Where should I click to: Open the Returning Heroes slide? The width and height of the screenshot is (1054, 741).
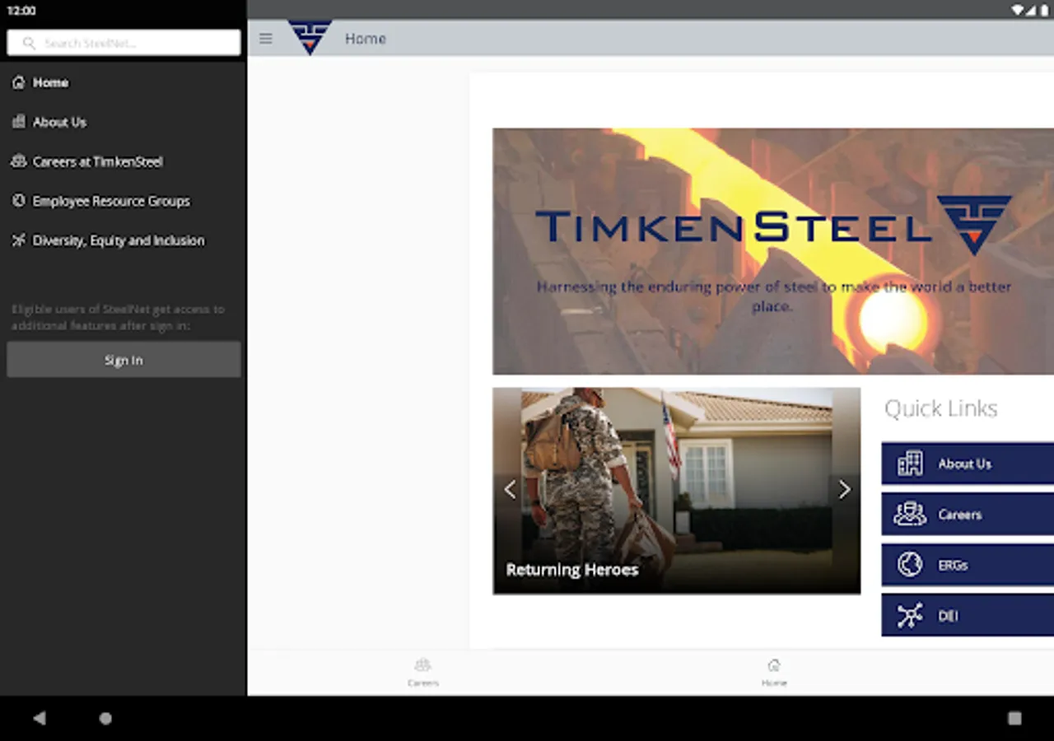pyautogui.click(x=677, y=491)
